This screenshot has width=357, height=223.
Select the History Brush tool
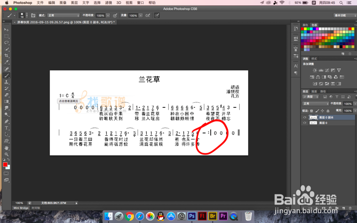tap(6, 88)
